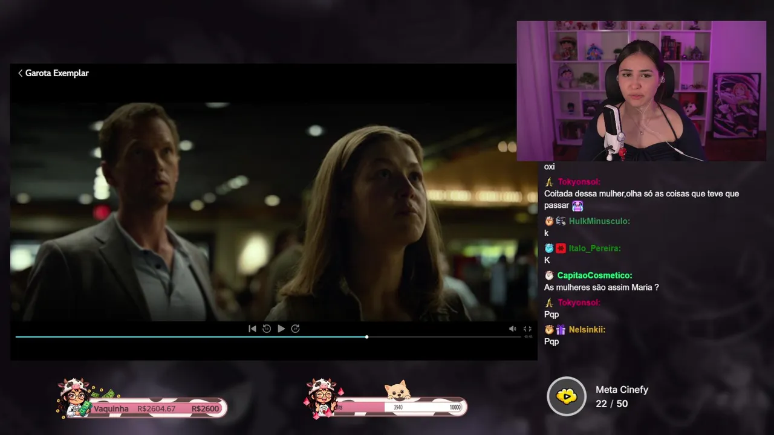
Task: Restart video with skip-to-start icon
Action: pyautogui.click(x=252, y=329)
